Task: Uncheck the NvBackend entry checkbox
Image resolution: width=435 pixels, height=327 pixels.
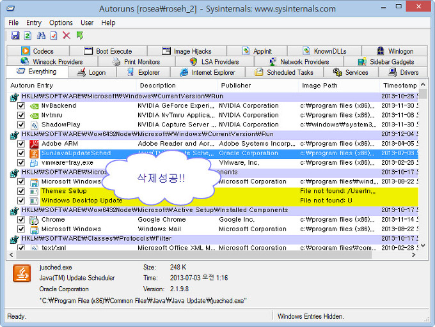Action: [21, 106]
